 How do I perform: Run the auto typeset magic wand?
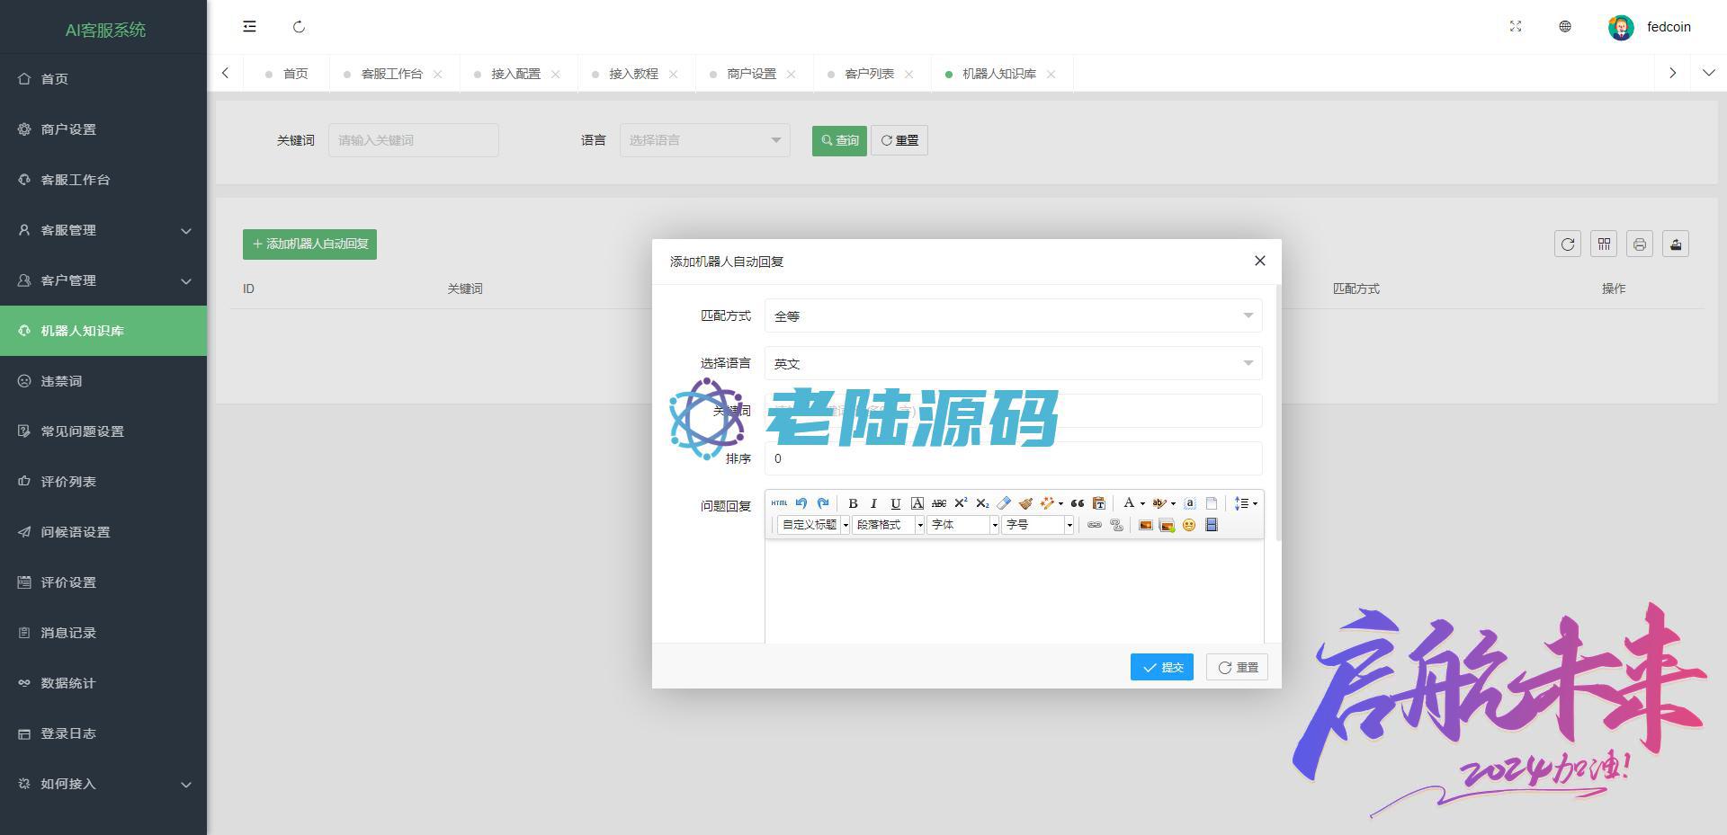(x=1047, y=503)
